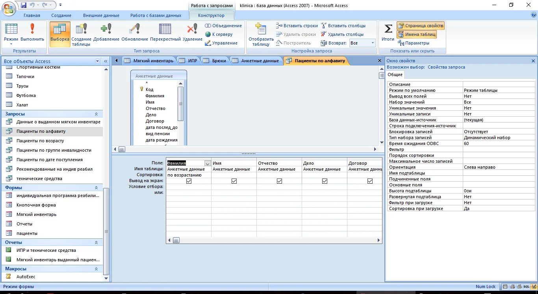
Task: Close the Окно свойств pane
Action: tap(533, 61)
